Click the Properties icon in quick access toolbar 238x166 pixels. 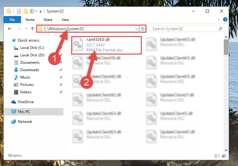(x=19, y=11)
